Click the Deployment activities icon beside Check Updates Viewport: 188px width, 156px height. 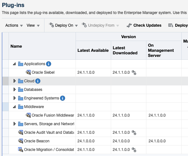[x=171, y=25]
